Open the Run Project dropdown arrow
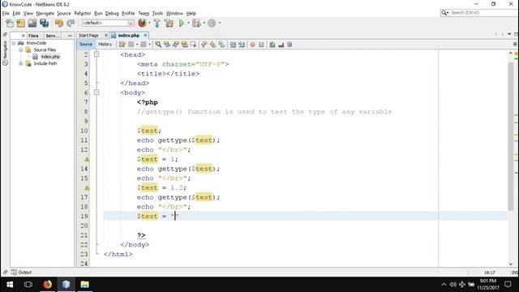This screenshot has width=519, height=292. pos(188,23)
